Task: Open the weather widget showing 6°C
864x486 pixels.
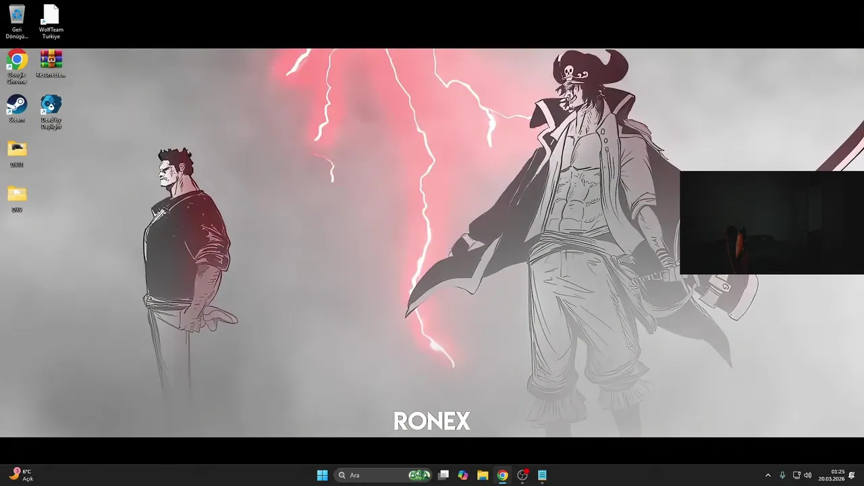Action: (21, 475)
